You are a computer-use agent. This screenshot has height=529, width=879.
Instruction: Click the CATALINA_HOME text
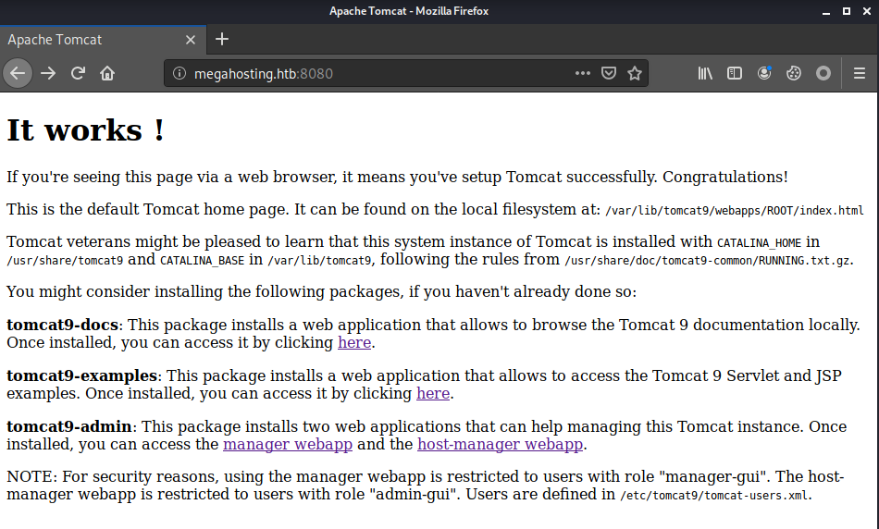point(759,243)
